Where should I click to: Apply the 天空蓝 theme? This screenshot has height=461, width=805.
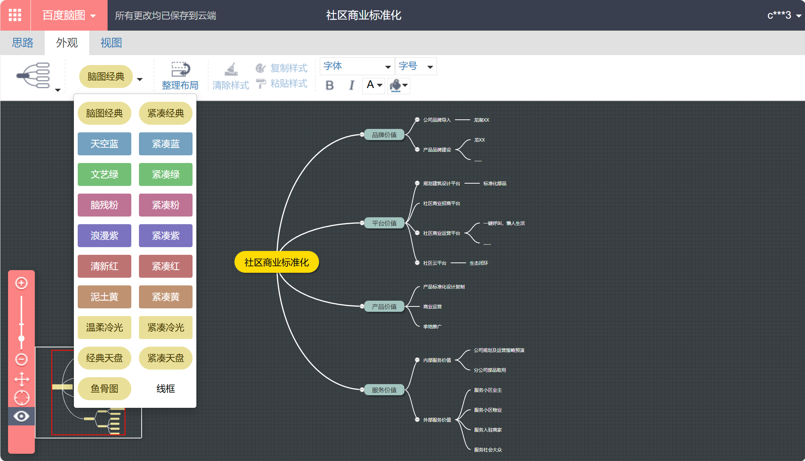pyautogui.click(x=104, y=143)
